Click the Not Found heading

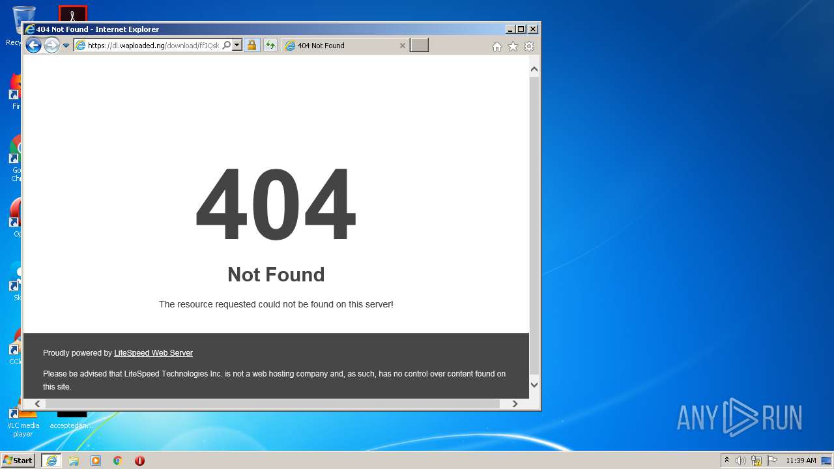276,275
